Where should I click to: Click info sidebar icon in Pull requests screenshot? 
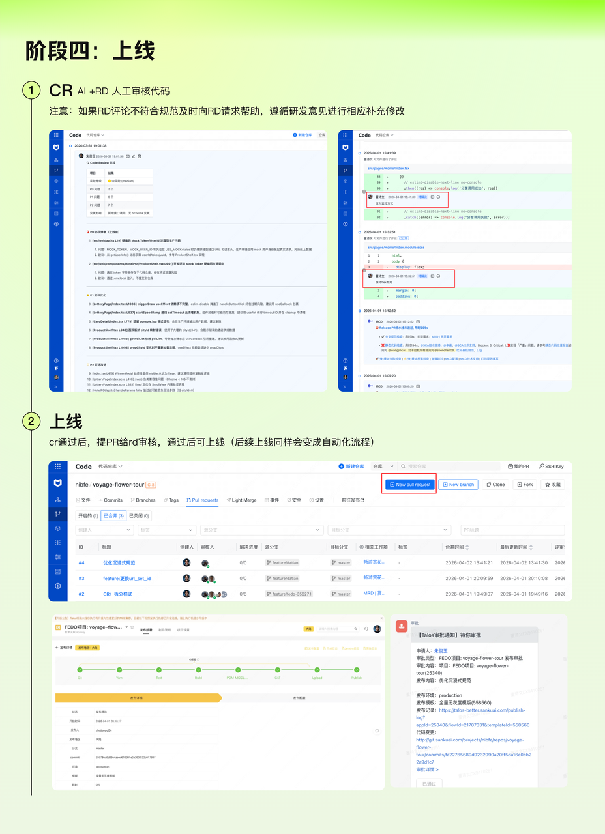coord(57,586)
